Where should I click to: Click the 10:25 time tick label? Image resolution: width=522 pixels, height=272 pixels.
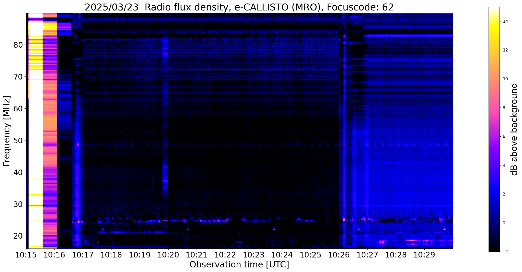click(x=311, y=255)
